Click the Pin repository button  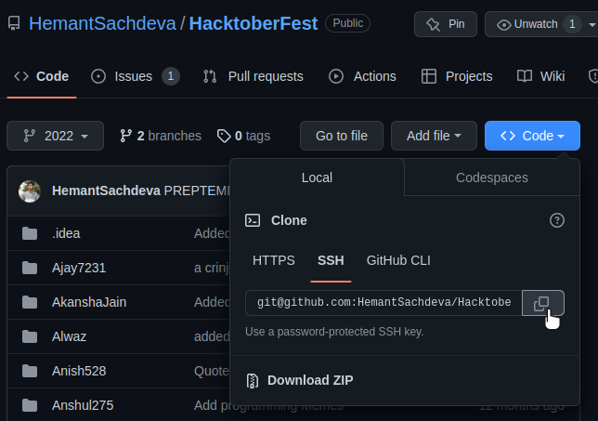(x=446, y=24)
